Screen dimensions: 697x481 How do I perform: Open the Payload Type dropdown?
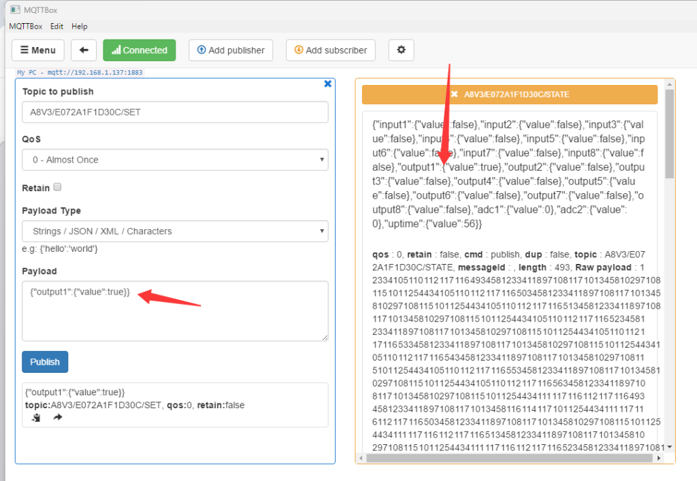click(175, 231)
